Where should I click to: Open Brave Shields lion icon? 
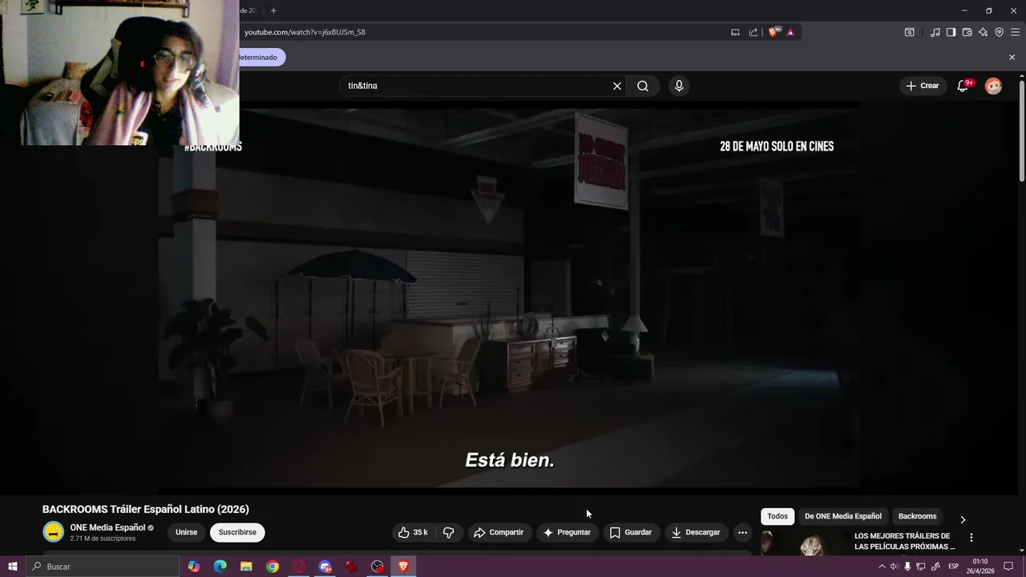774,32
